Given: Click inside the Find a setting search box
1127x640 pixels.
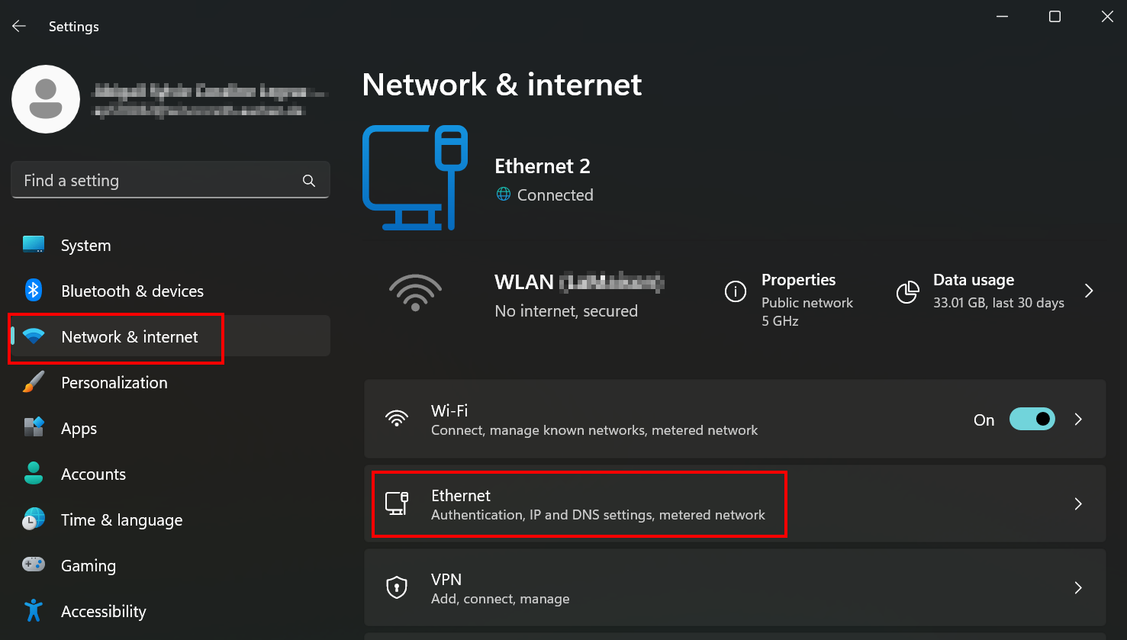Looking at the screenshot, I should pos(153,180).
